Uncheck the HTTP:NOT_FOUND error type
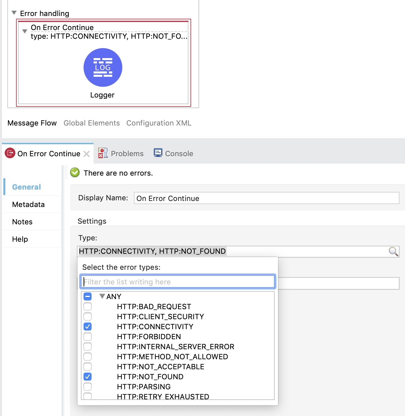405x416 pixels. tap(88, 377)
